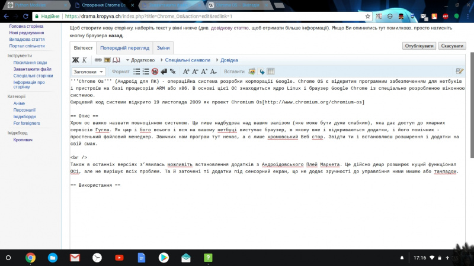Click the reference book icon
Viewport: 474px width, 266px height.
click(x=116, y=60)
